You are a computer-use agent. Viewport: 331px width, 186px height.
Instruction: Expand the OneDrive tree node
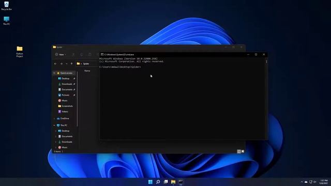[x=54, y=118]
